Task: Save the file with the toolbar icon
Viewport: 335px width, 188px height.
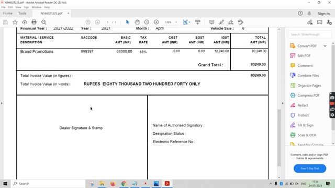Action: [x=5, y=22]
